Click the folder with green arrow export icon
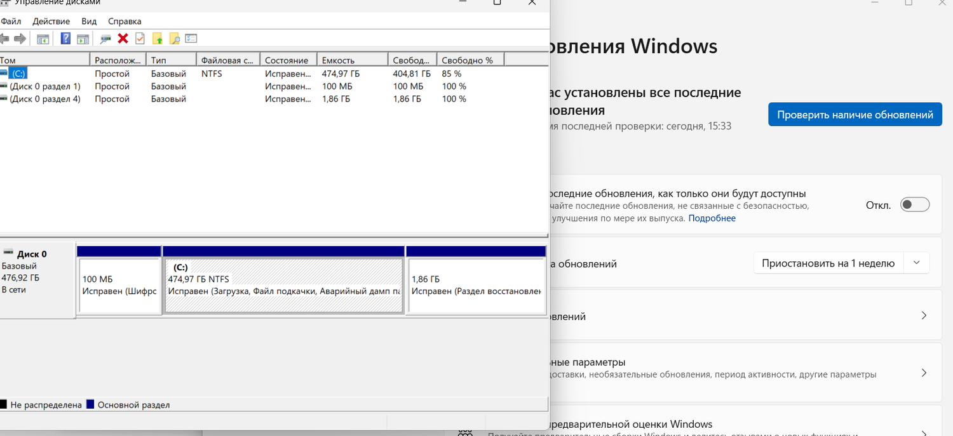This screenshot has height=436, width=953. point(156,38)
